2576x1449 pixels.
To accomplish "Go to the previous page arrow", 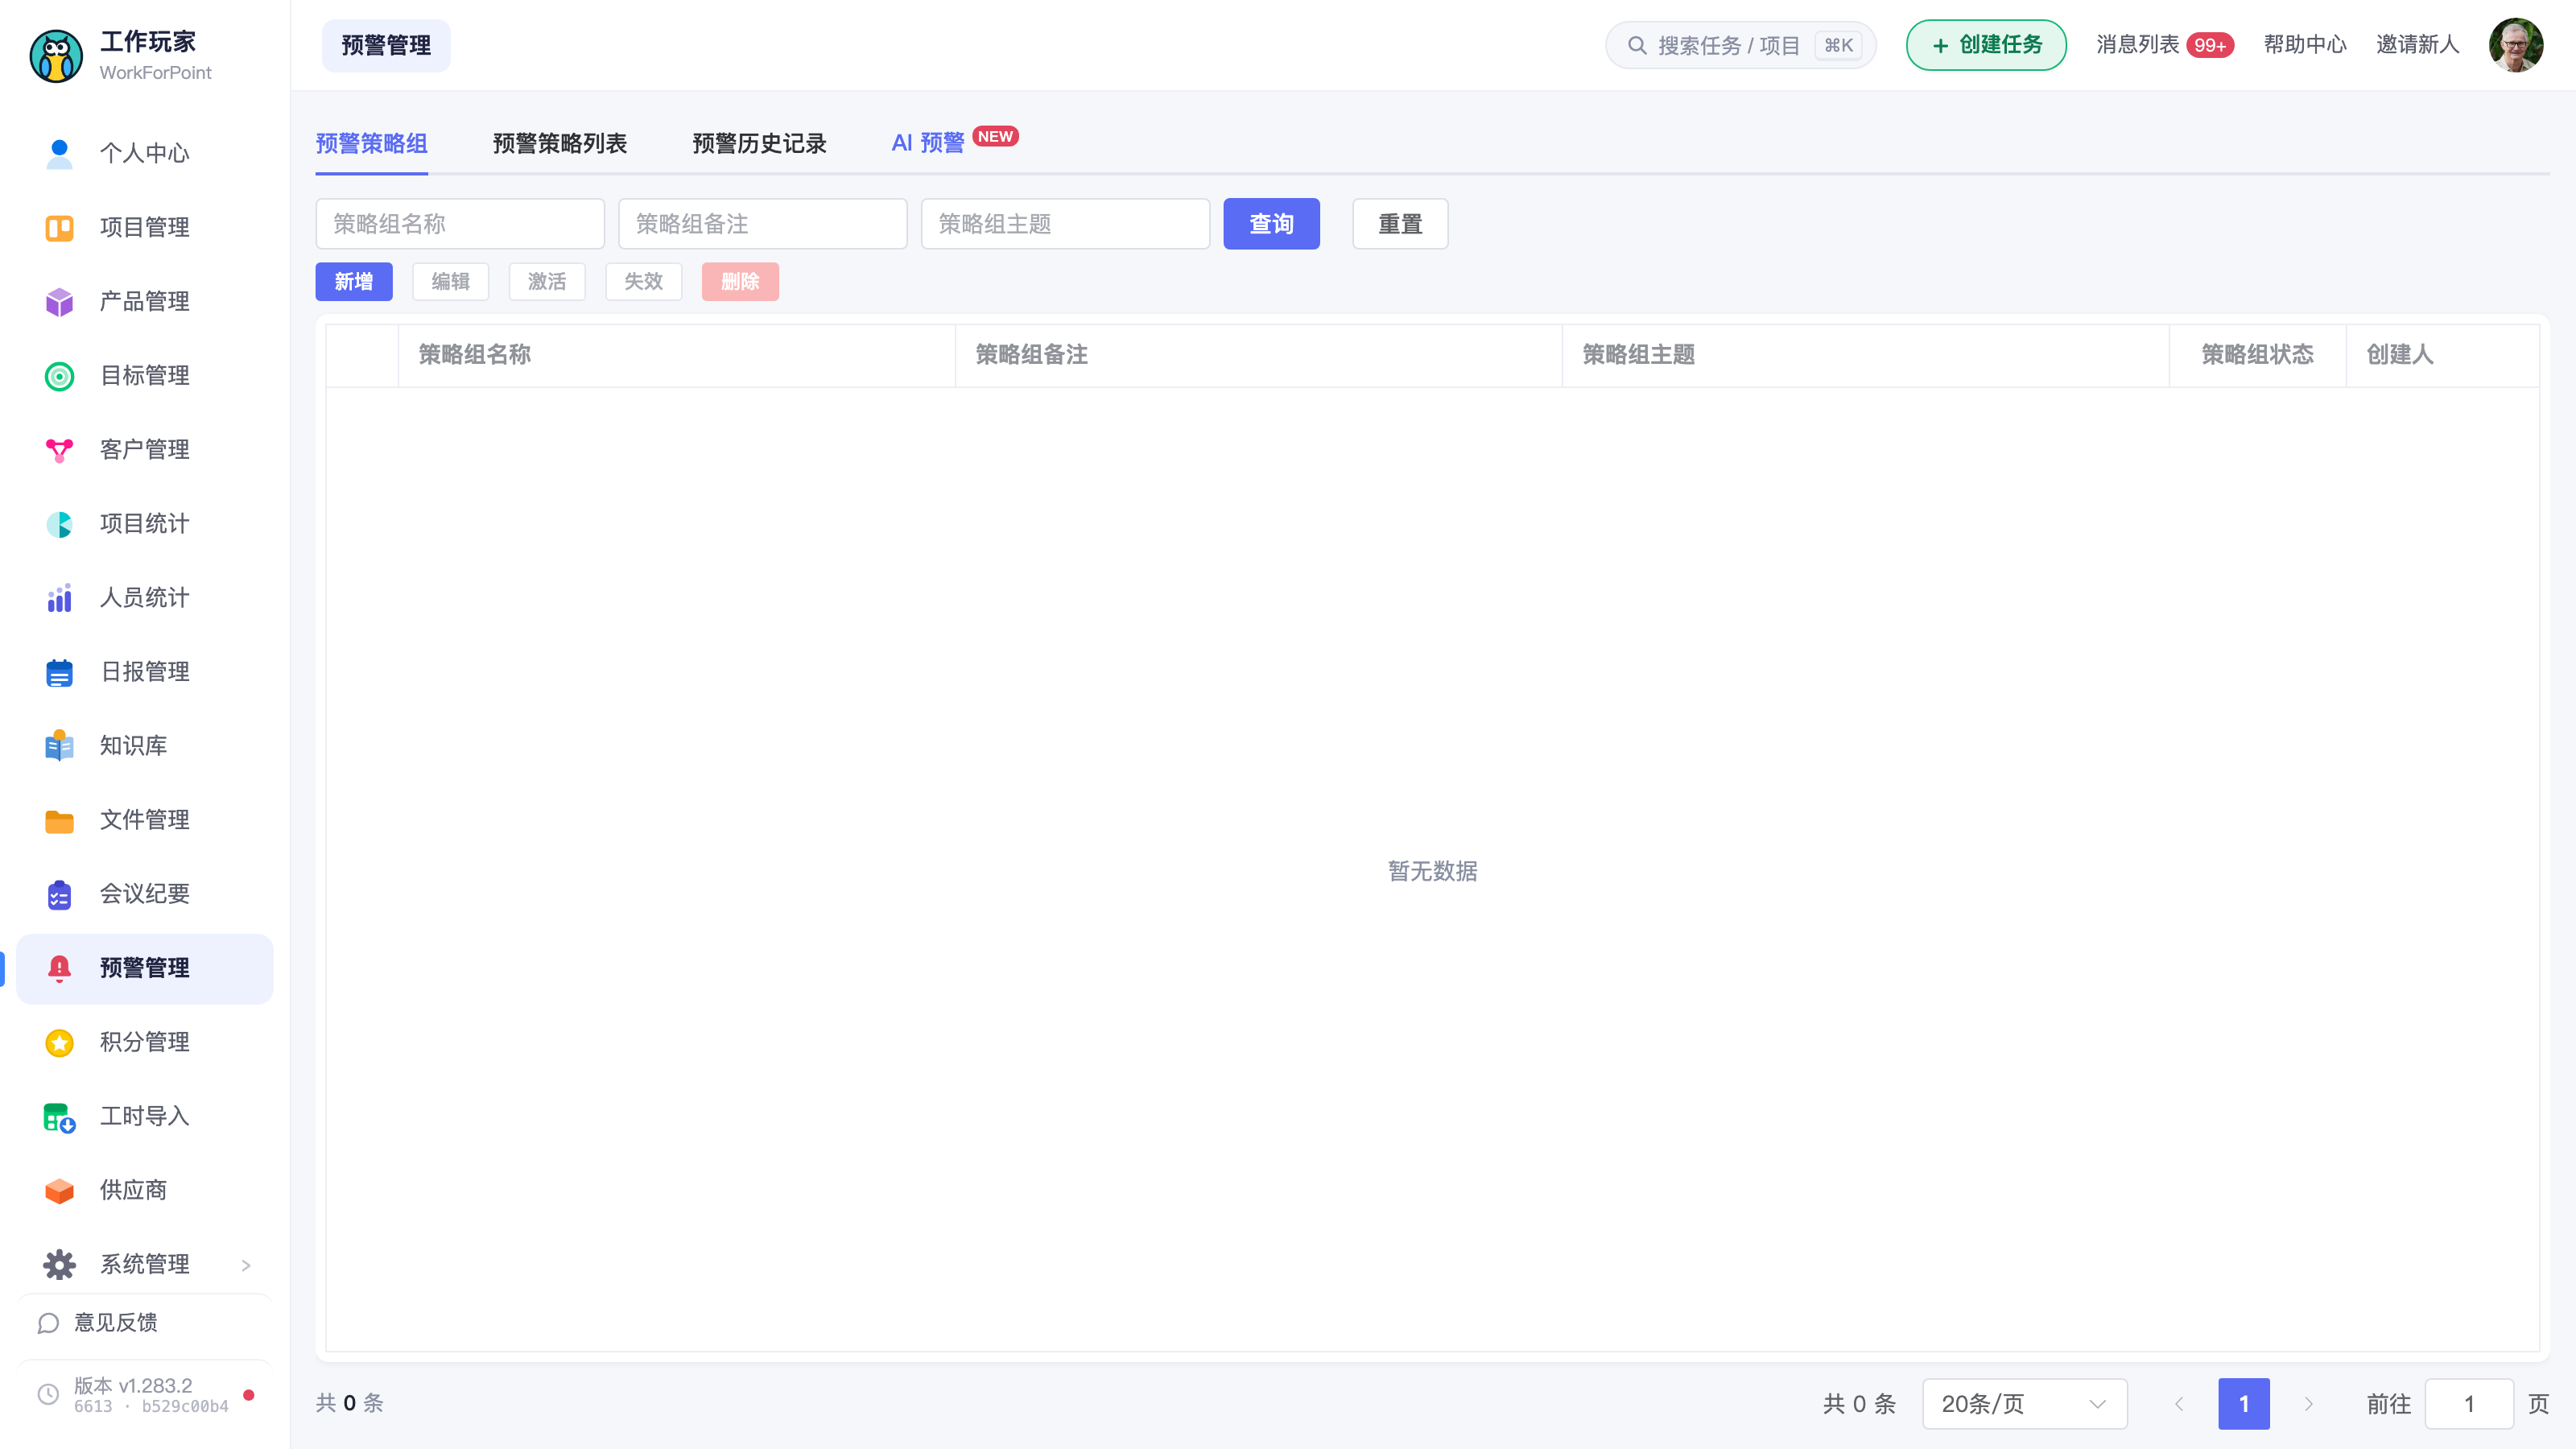I will pos(2179,1403).
